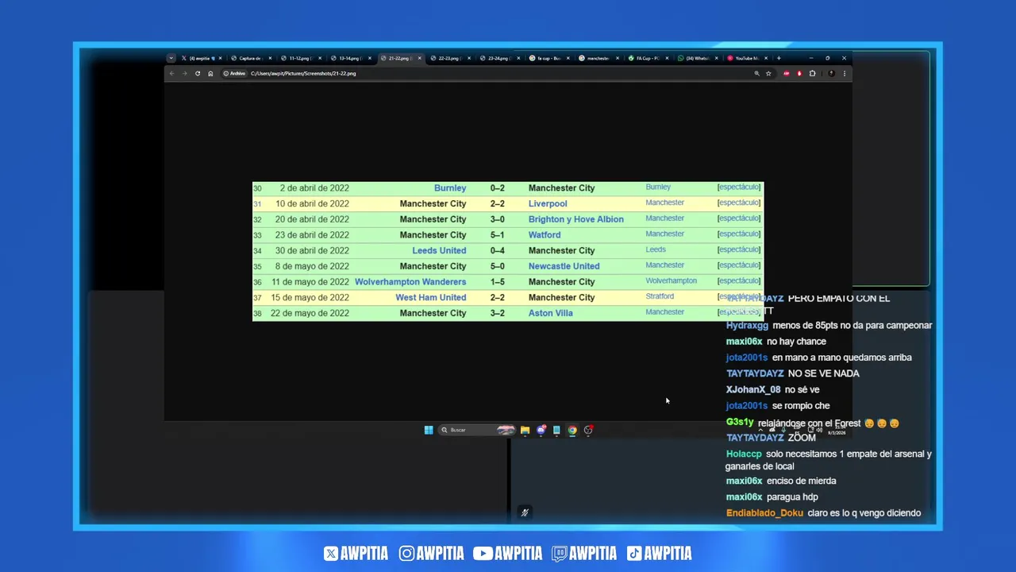Switch to the manchester tab
The width and height of the screenshot is (1016, 572).
click(597, 58)
